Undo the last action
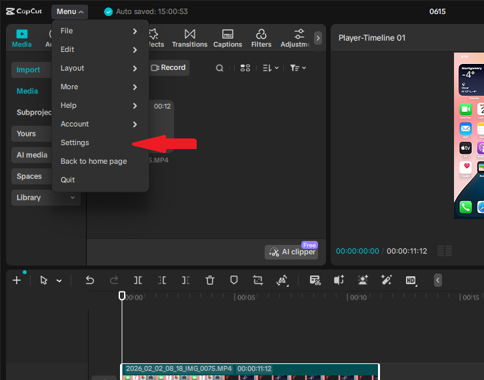484x380 pixels. point(90,280)
